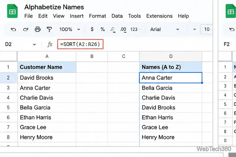
Task: Select column C header
Action: pyautogui.click(x=124, y=56)
